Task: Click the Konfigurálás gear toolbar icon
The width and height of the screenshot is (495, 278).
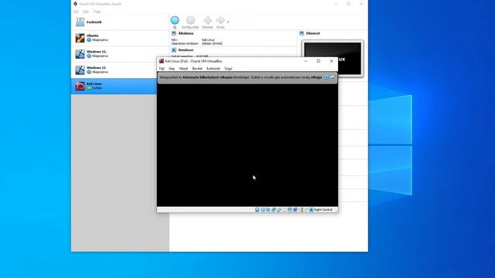Action: (190, 21)
